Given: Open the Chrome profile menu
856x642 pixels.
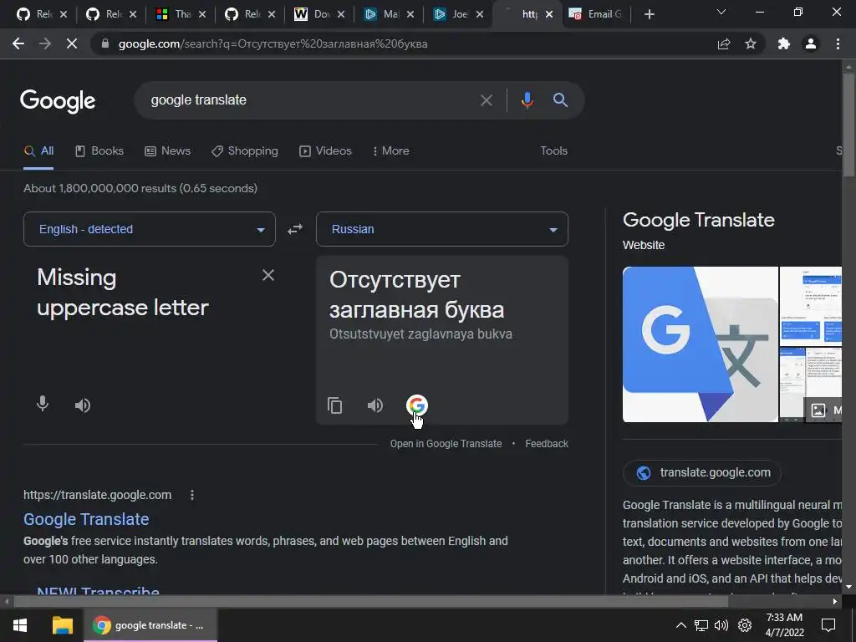Looking at the screenshot, I should coord(811,43).
